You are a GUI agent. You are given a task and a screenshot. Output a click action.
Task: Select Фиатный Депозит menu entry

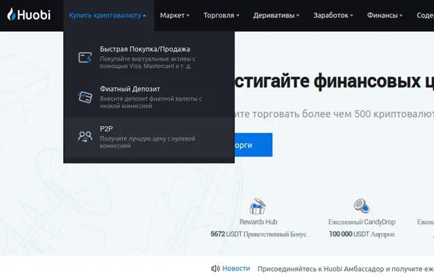coord(130,89)
